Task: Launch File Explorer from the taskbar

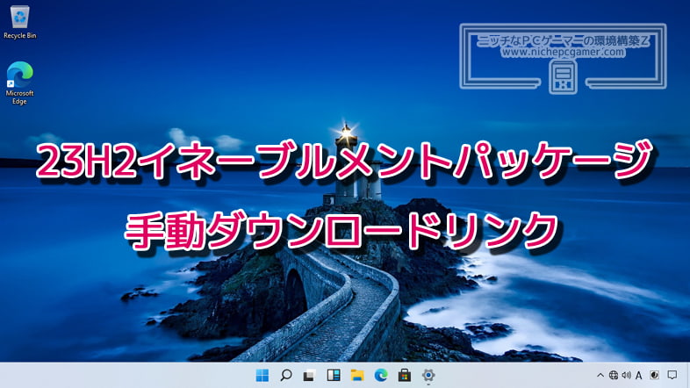Action: pos(357,375)
